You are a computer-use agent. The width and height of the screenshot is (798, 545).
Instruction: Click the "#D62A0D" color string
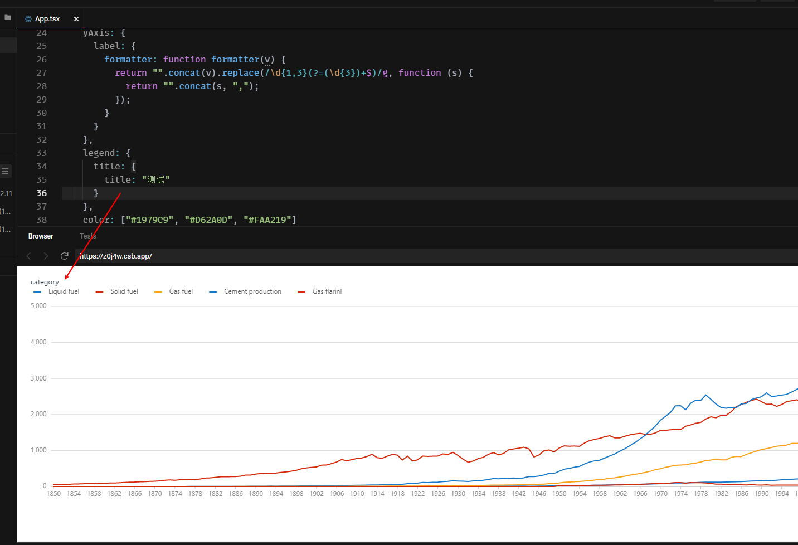[x=208, y=220]
